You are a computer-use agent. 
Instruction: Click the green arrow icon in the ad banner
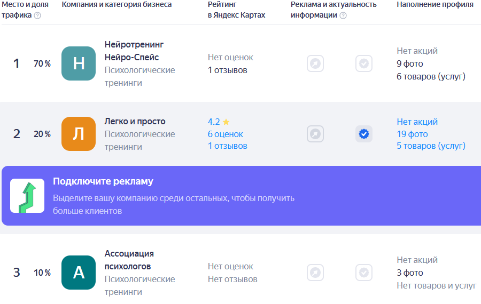pos(27,196)
